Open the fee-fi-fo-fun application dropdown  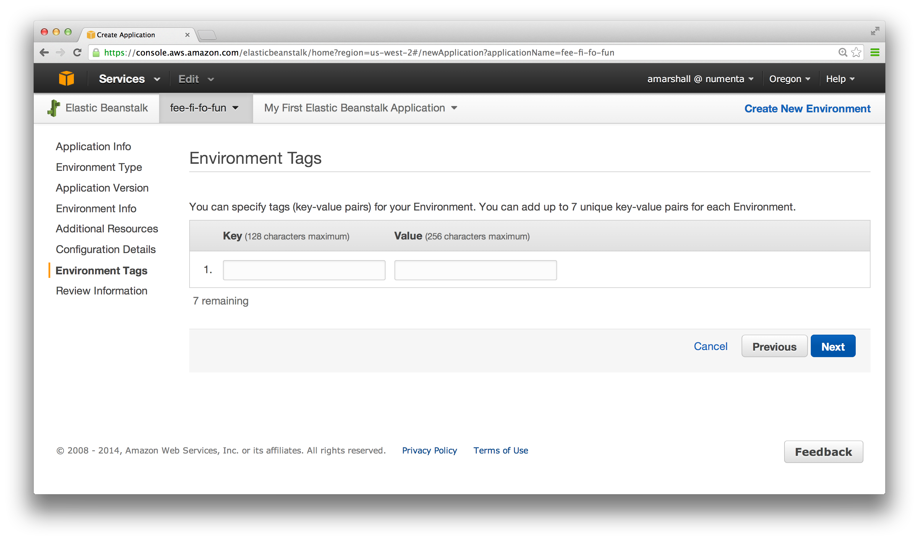(x=204, y=108)
